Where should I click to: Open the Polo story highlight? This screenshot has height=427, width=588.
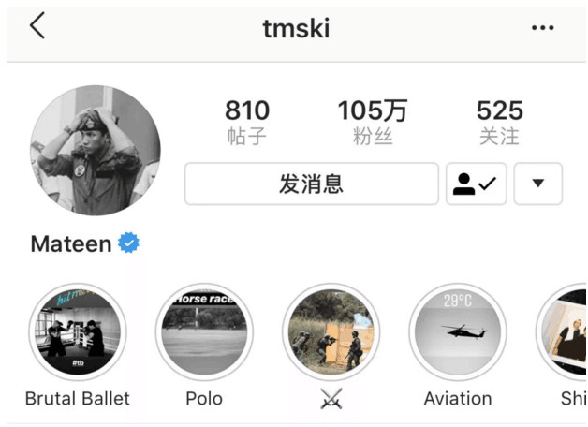point(204,332)
